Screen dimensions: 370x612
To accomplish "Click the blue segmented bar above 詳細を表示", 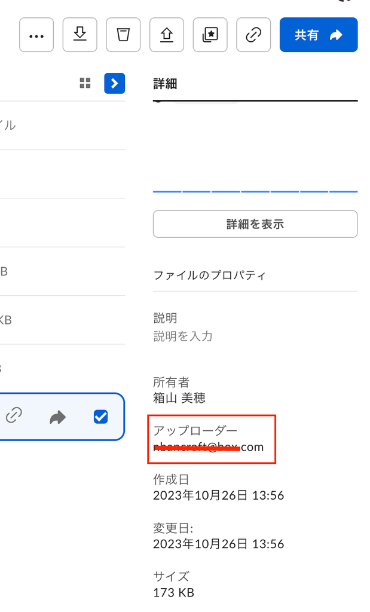I will [x=255, y=191].
